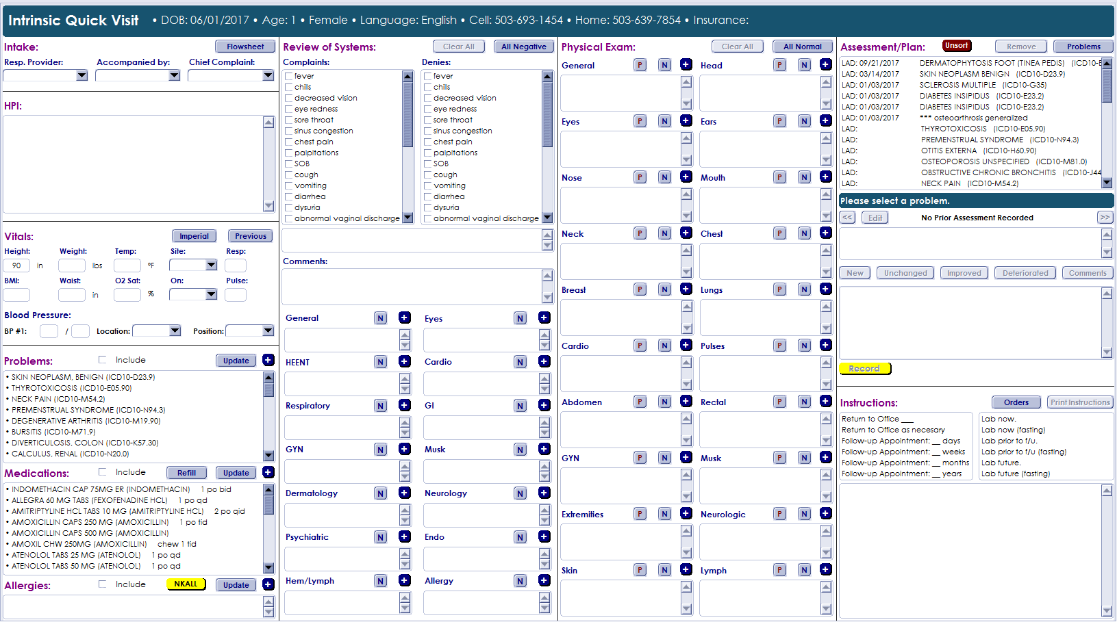The image size is (1117, 622).
Task: Enable the Include checkbox for Problems
Action: click(103, 360)
